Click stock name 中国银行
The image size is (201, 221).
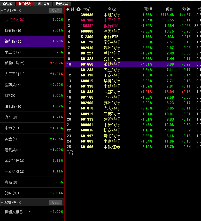tap(112, 20)
